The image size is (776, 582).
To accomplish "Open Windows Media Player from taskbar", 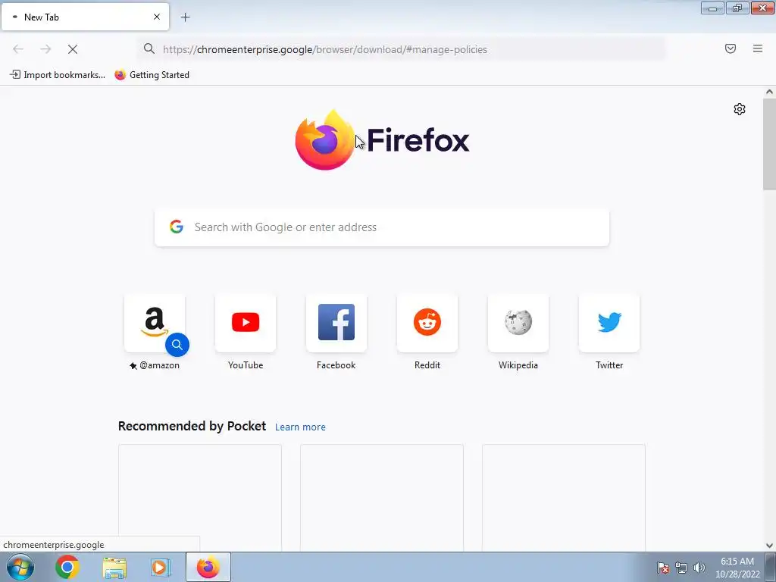I will 161,567.
